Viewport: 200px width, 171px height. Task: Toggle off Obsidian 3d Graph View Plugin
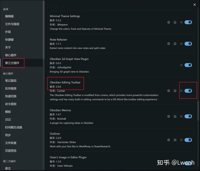click(188, 65)
